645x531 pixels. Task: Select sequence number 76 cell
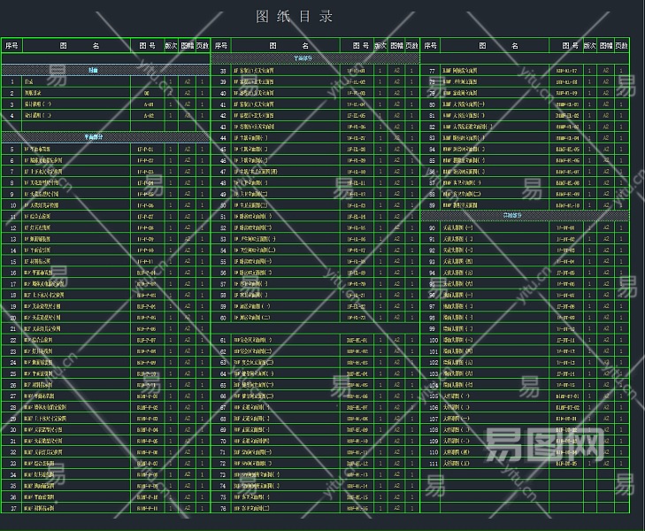[x=223, y=508]
